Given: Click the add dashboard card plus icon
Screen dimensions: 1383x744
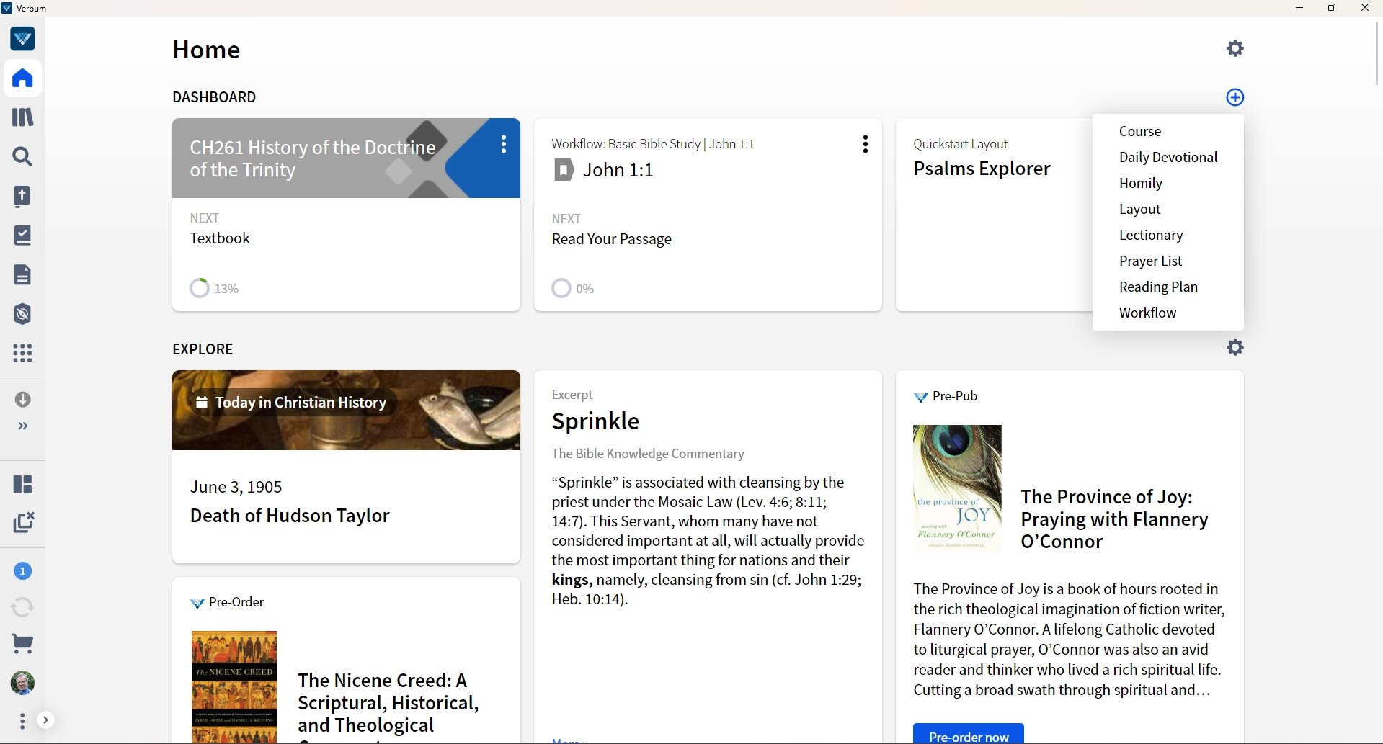Looking at the screenshot, I should point(1235,97).
